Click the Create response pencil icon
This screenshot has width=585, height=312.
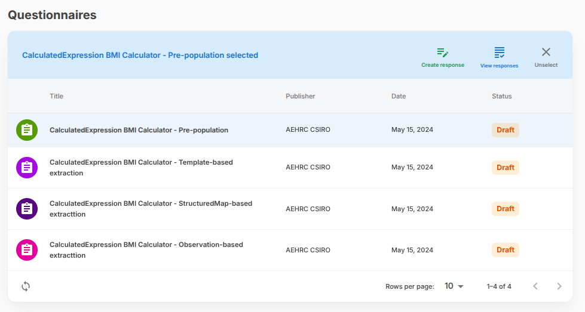pyautogui.click(x=442, y=52)
